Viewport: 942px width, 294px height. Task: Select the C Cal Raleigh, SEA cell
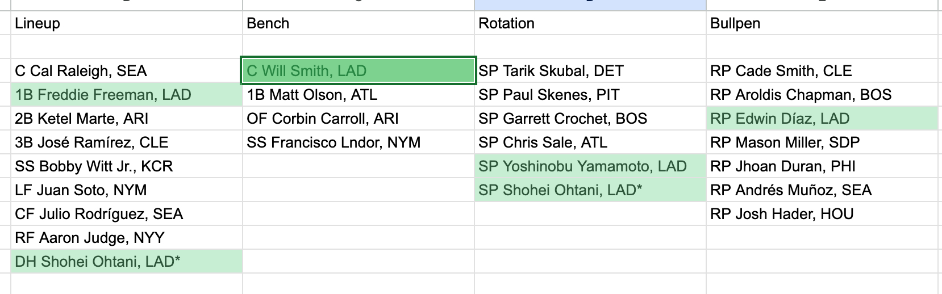126,71
